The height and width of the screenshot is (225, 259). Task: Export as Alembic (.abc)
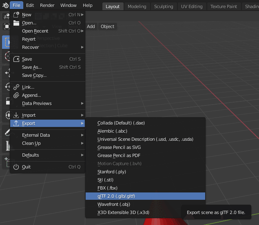pyautogui.click(x=145, y=131)
